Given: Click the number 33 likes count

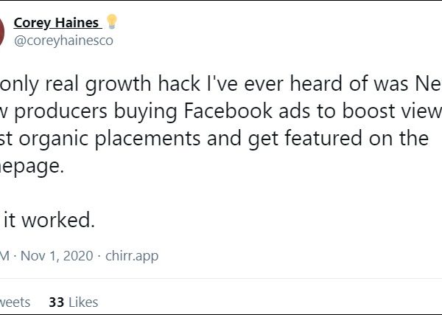Looking at the screenshot, I should click(x=56, y=302).
